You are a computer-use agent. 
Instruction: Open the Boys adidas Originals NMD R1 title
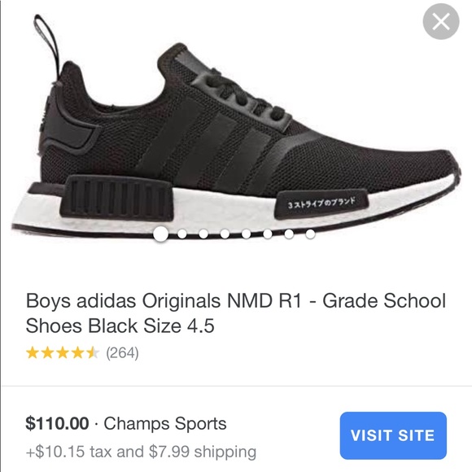(235, 313)
